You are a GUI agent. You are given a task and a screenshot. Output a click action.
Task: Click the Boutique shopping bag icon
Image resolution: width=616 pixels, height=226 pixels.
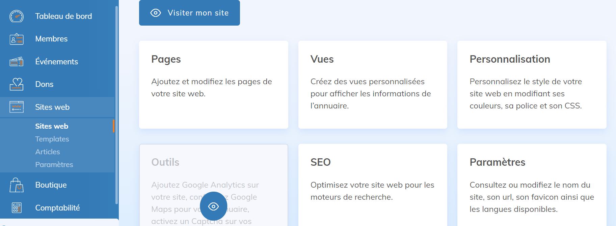[17, 185]
